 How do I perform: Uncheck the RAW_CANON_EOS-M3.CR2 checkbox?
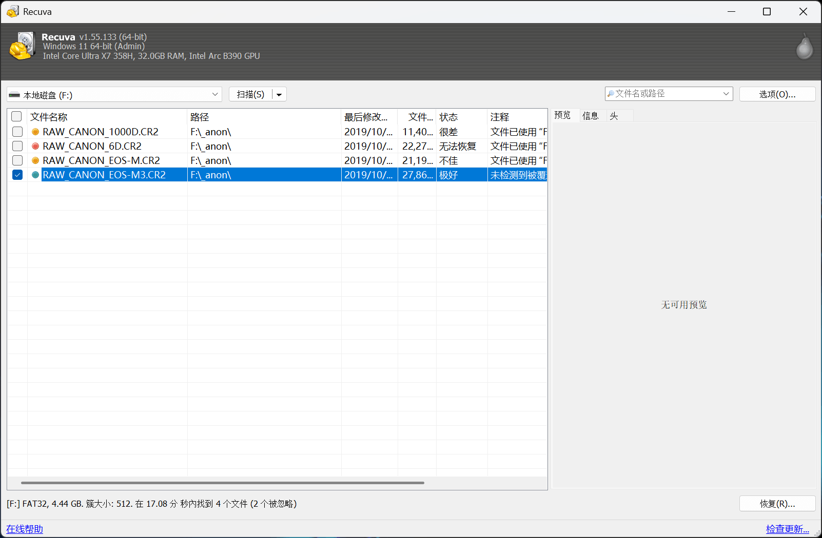pyautogui.click(x=17, y=175)
